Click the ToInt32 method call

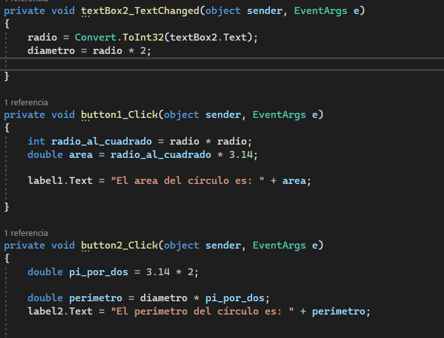pyautogui.click(x=142, y=37)
